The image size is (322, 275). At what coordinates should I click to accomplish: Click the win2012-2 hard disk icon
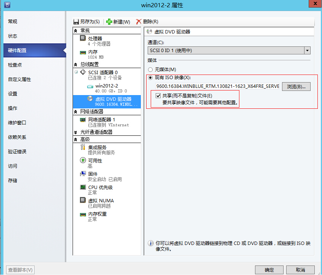90,86
